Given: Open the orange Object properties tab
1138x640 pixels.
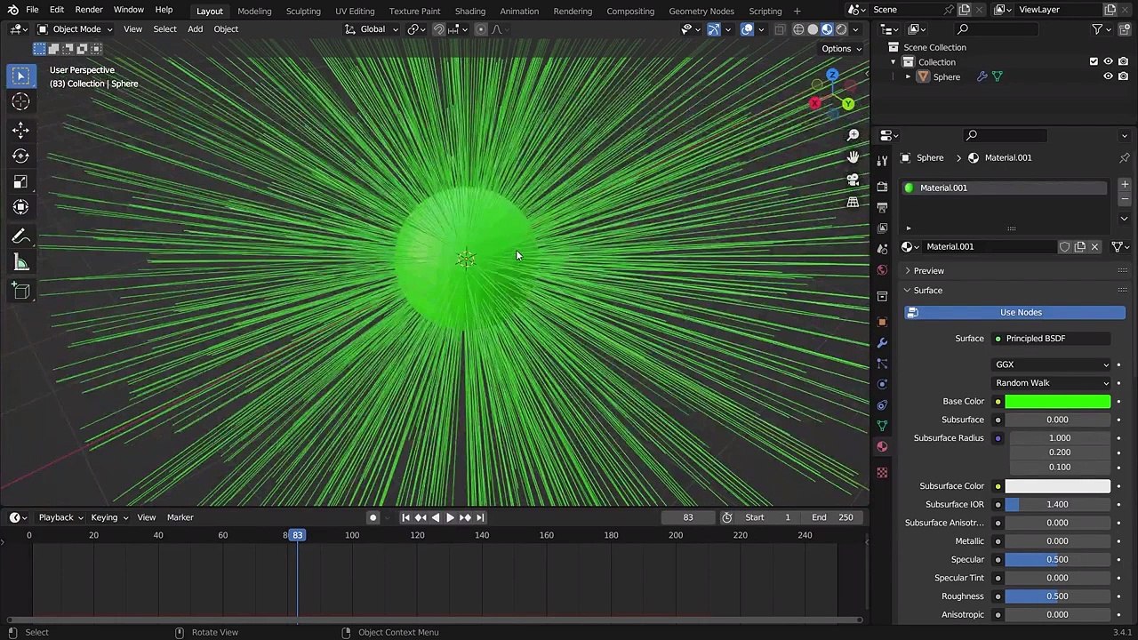Looking at the screenshot, I should click(882, 322).
